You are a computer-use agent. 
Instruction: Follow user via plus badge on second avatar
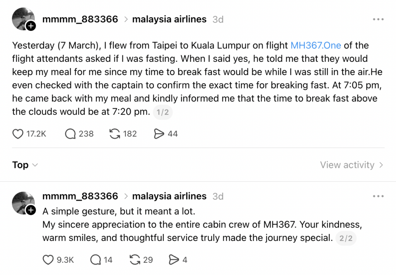coord(31,210)
